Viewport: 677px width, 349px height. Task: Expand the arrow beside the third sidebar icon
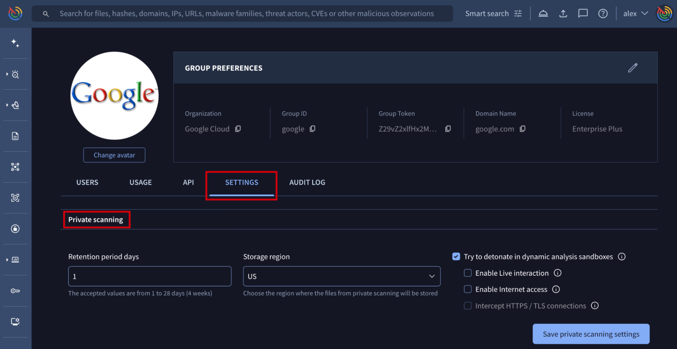coord(7,105)
